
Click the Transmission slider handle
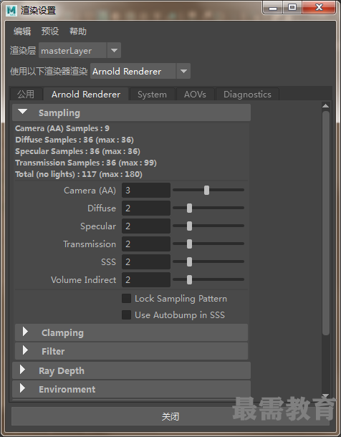pos(189,244)
